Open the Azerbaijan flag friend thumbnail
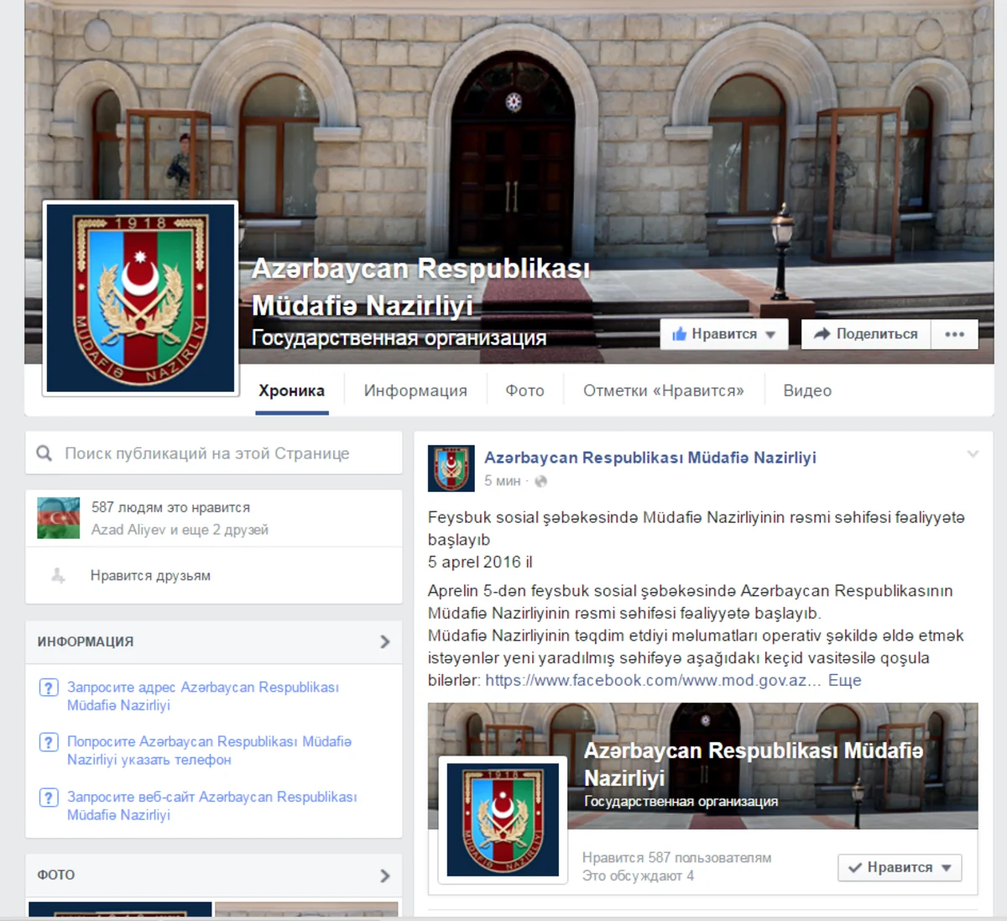Viewport: 1007px width, 921px height. point(59,517)
